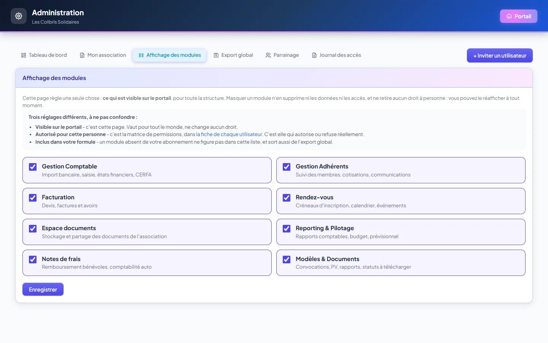The width and height of the screenshot is (548, 343).
Task: Disable the Reporting & Pilotage checkbox
Action: [287, 229]
